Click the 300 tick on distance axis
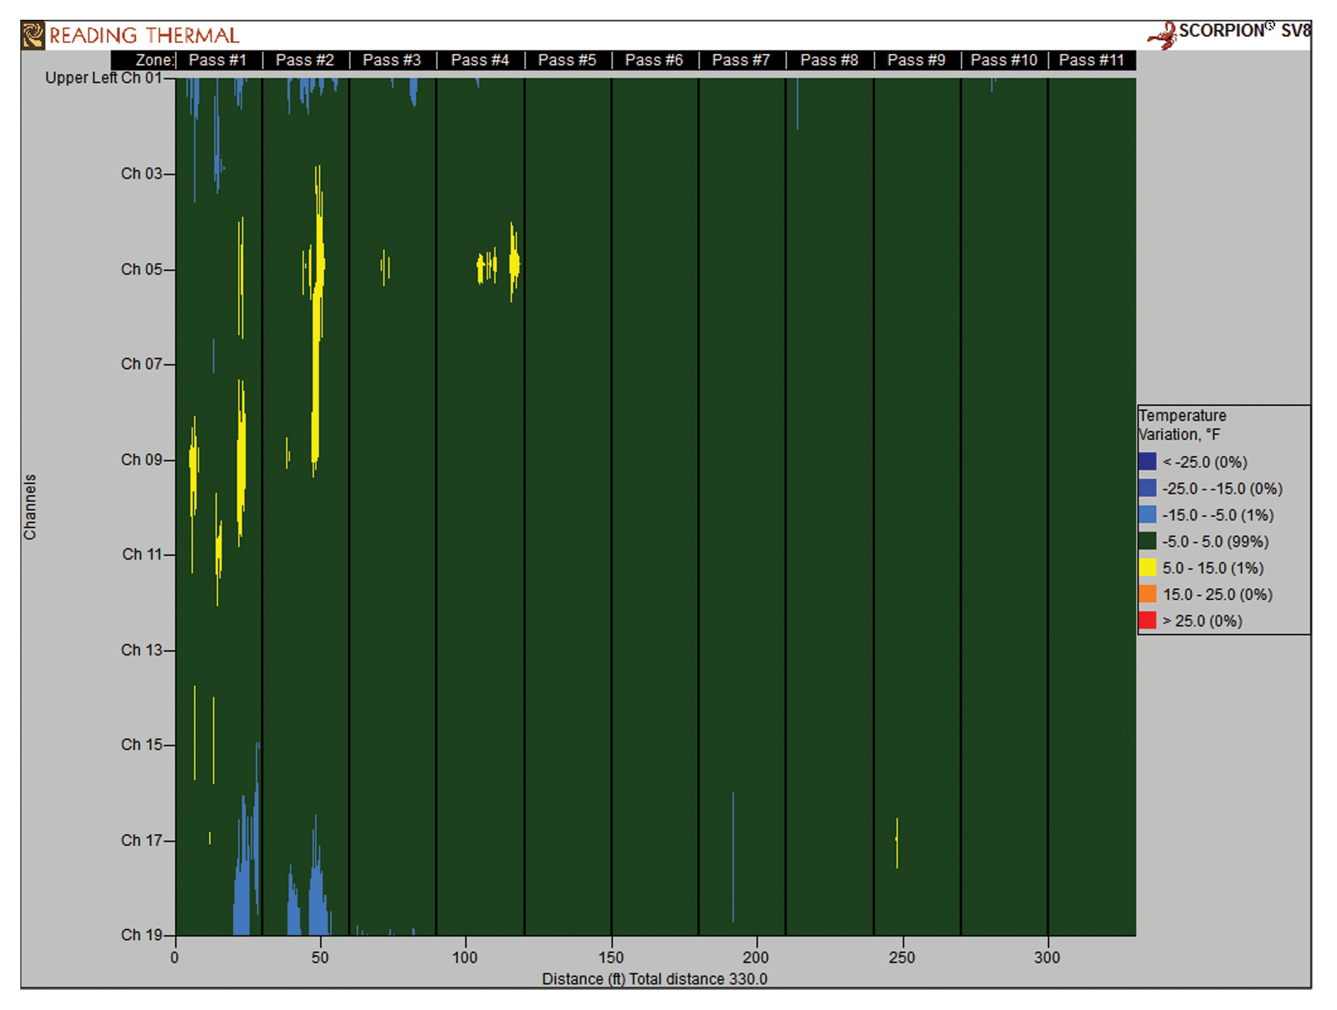The width and height of the screenshot is (1337, 1010). (x=1047, y=957)
